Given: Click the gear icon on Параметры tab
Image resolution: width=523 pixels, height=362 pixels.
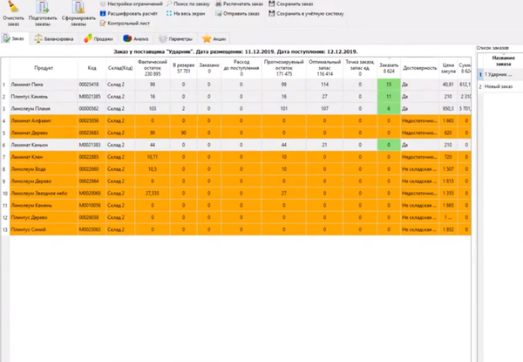Looking at the screenshot, I should tap(162, 38).
